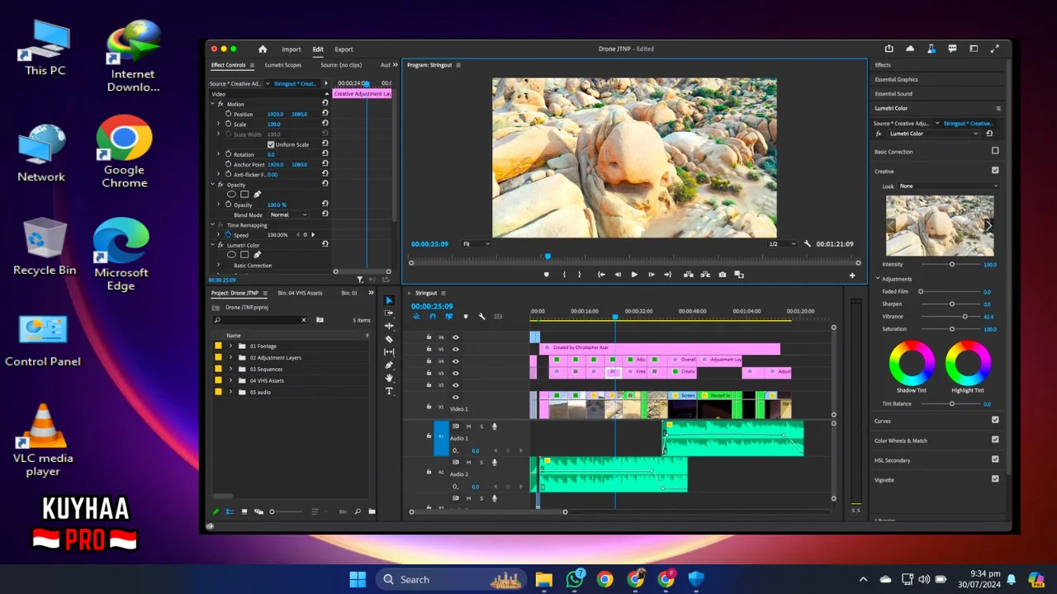Open Essential Sound panel

tap(893, 93)
